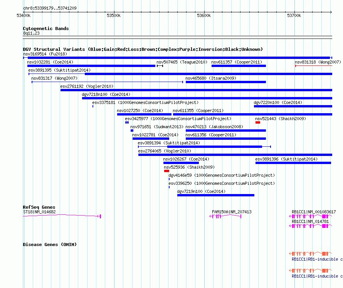This screenshot has width=343, height=288.
Task: Click the esv3425977 triple gain marker
Action: tap(127, 122)
